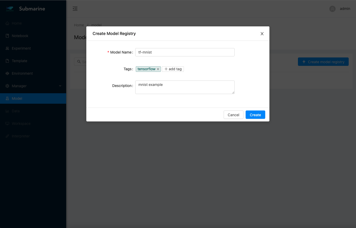Viewport: 356px width, 228px height.
Task: Click inside the Description text area
Action: point(185,87)
